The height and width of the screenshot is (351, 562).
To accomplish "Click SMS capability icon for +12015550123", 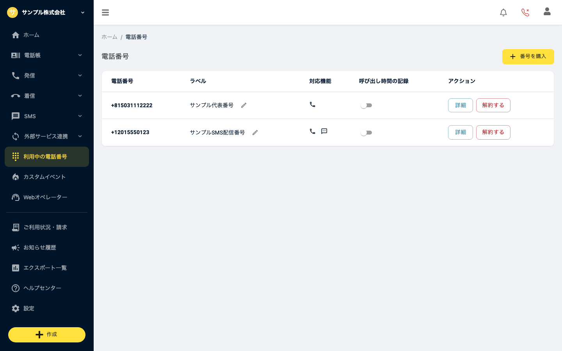I will tap(324, 131).
